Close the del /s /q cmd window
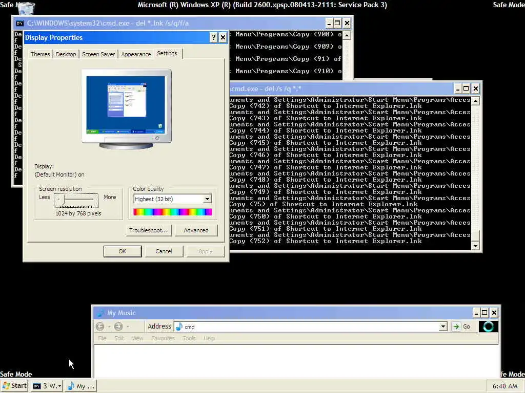Viewport: 525px width, 393px height. click(x=475, y=89)
